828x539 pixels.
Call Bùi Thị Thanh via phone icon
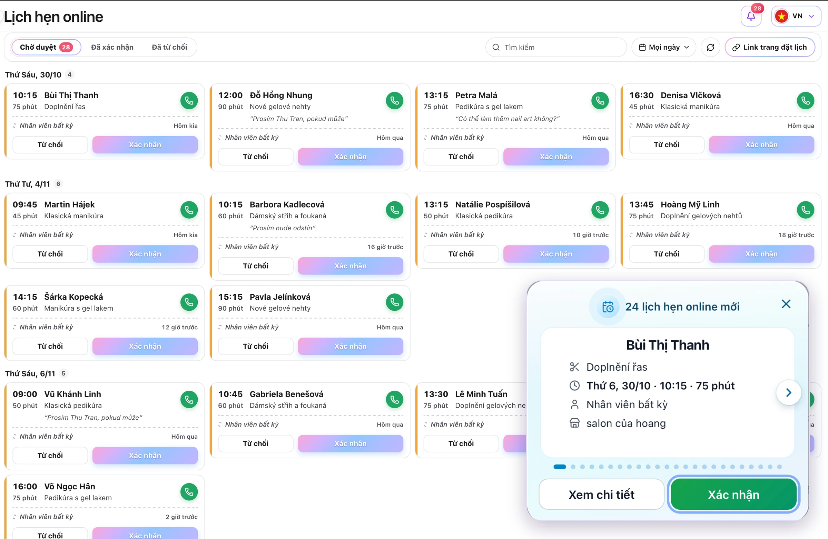pos(189,101)
